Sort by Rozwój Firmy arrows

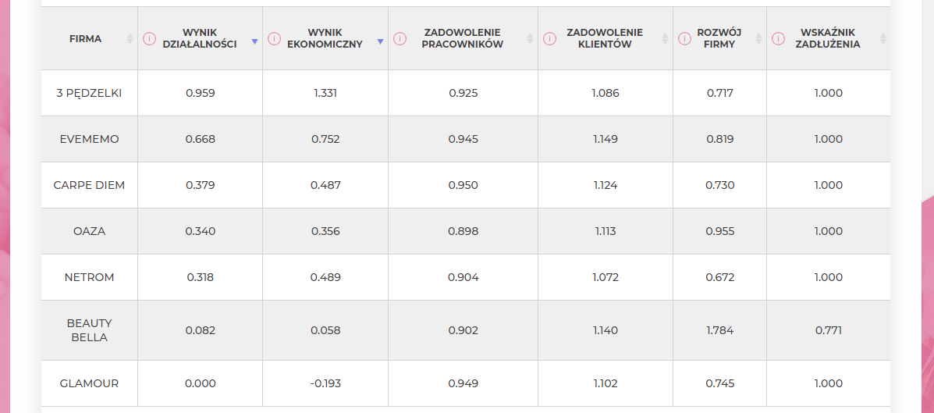pos(758,39)
